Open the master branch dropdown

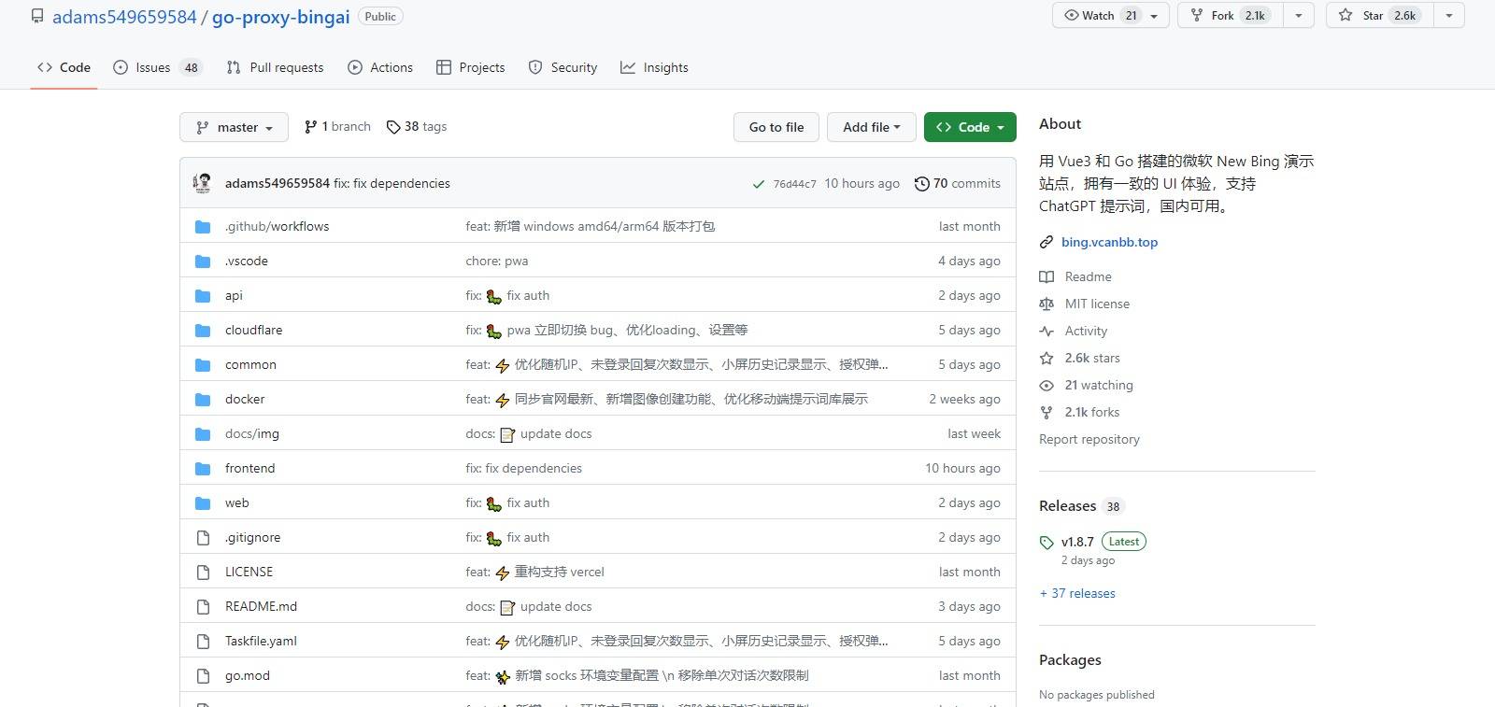[234, 127]
